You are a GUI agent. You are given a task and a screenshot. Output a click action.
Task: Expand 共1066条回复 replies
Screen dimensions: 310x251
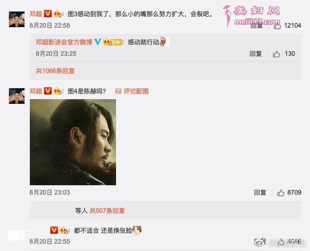55,71
